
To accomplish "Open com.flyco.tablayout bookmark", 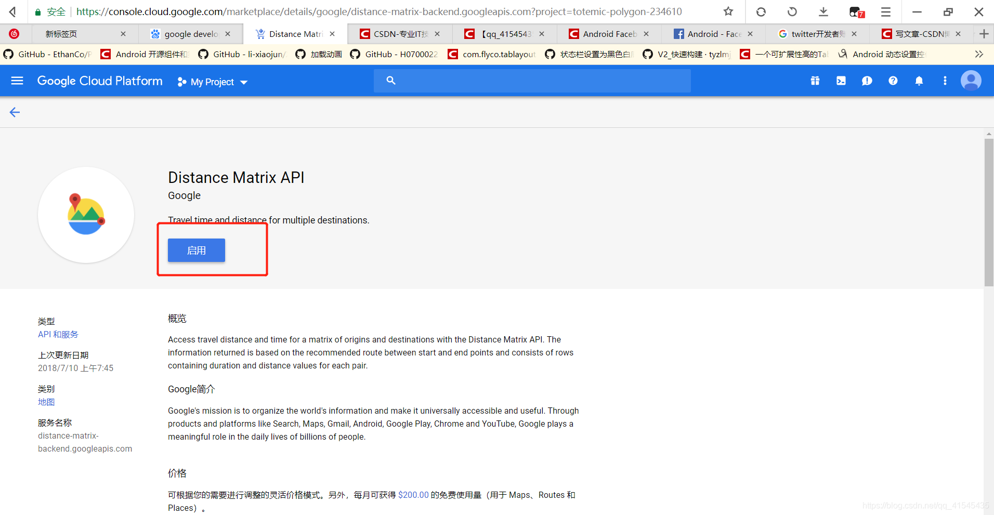I will click(x=492, y=54).
